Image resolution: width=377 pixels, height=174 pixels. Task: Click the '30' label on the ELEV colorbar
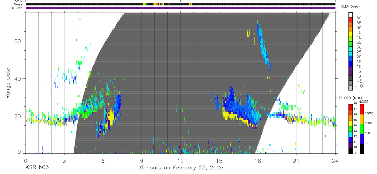[x=359, y=47]
